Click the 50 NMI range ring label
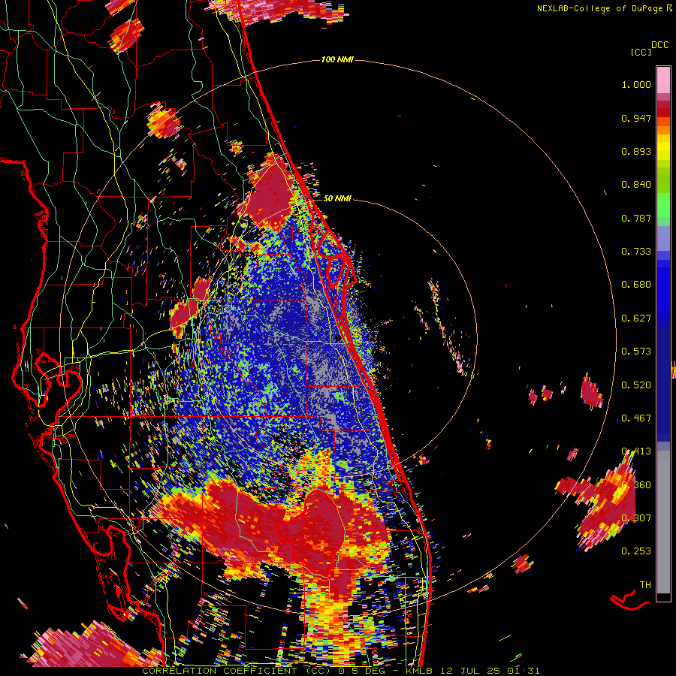 coord(337,198)
